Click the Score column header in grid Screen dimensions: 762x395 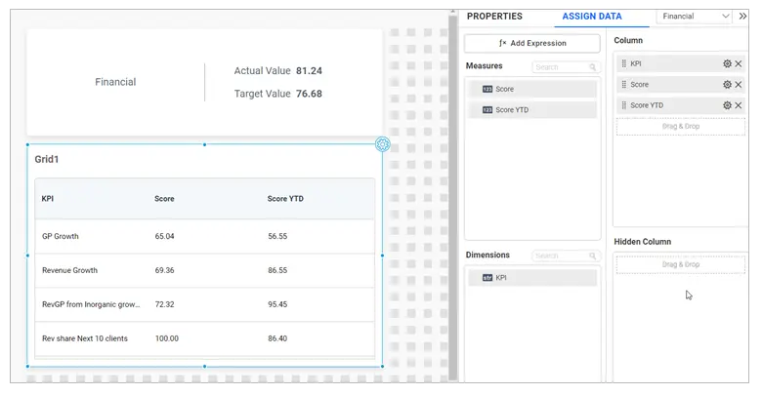164,198
